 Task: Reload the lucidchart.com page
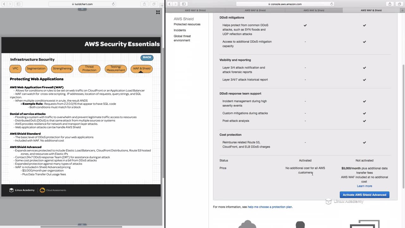tap(113, 4)
